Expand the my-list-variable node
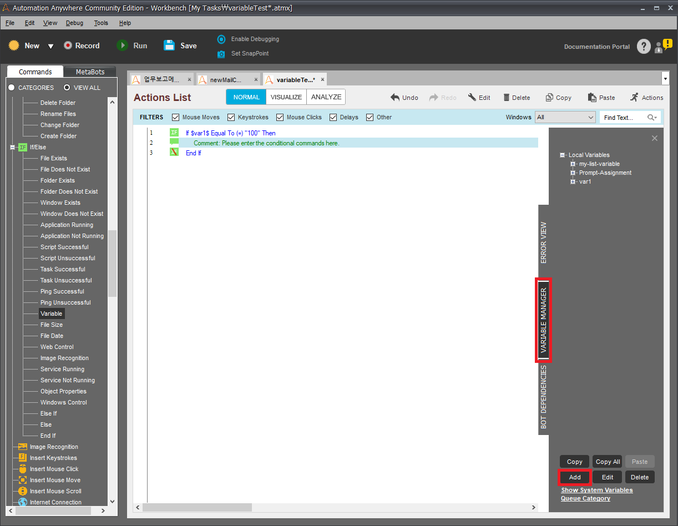Screen dimensions: 678x526 (573, 164)
